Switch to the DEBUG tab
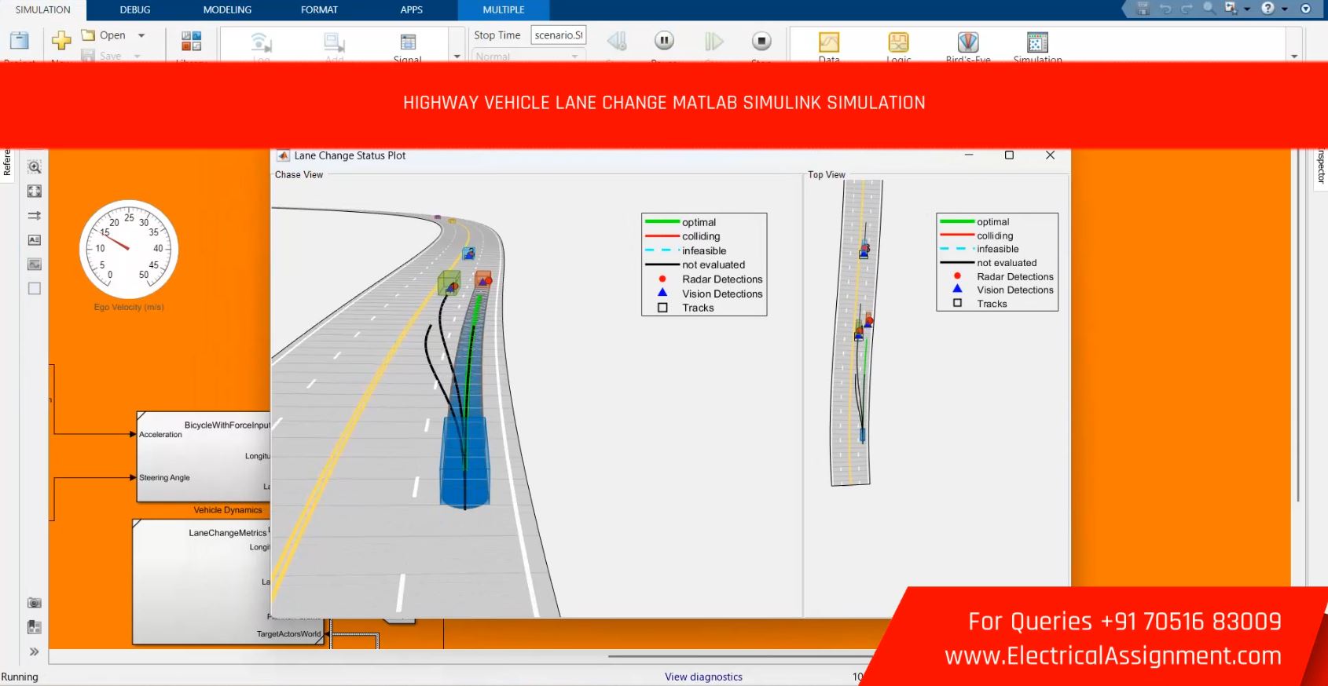The width and height of the screenshot is (1328, 686). (135, 10)
